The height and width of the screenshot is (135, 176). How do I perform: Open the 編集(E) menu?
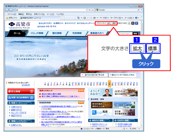pos(21,14)
